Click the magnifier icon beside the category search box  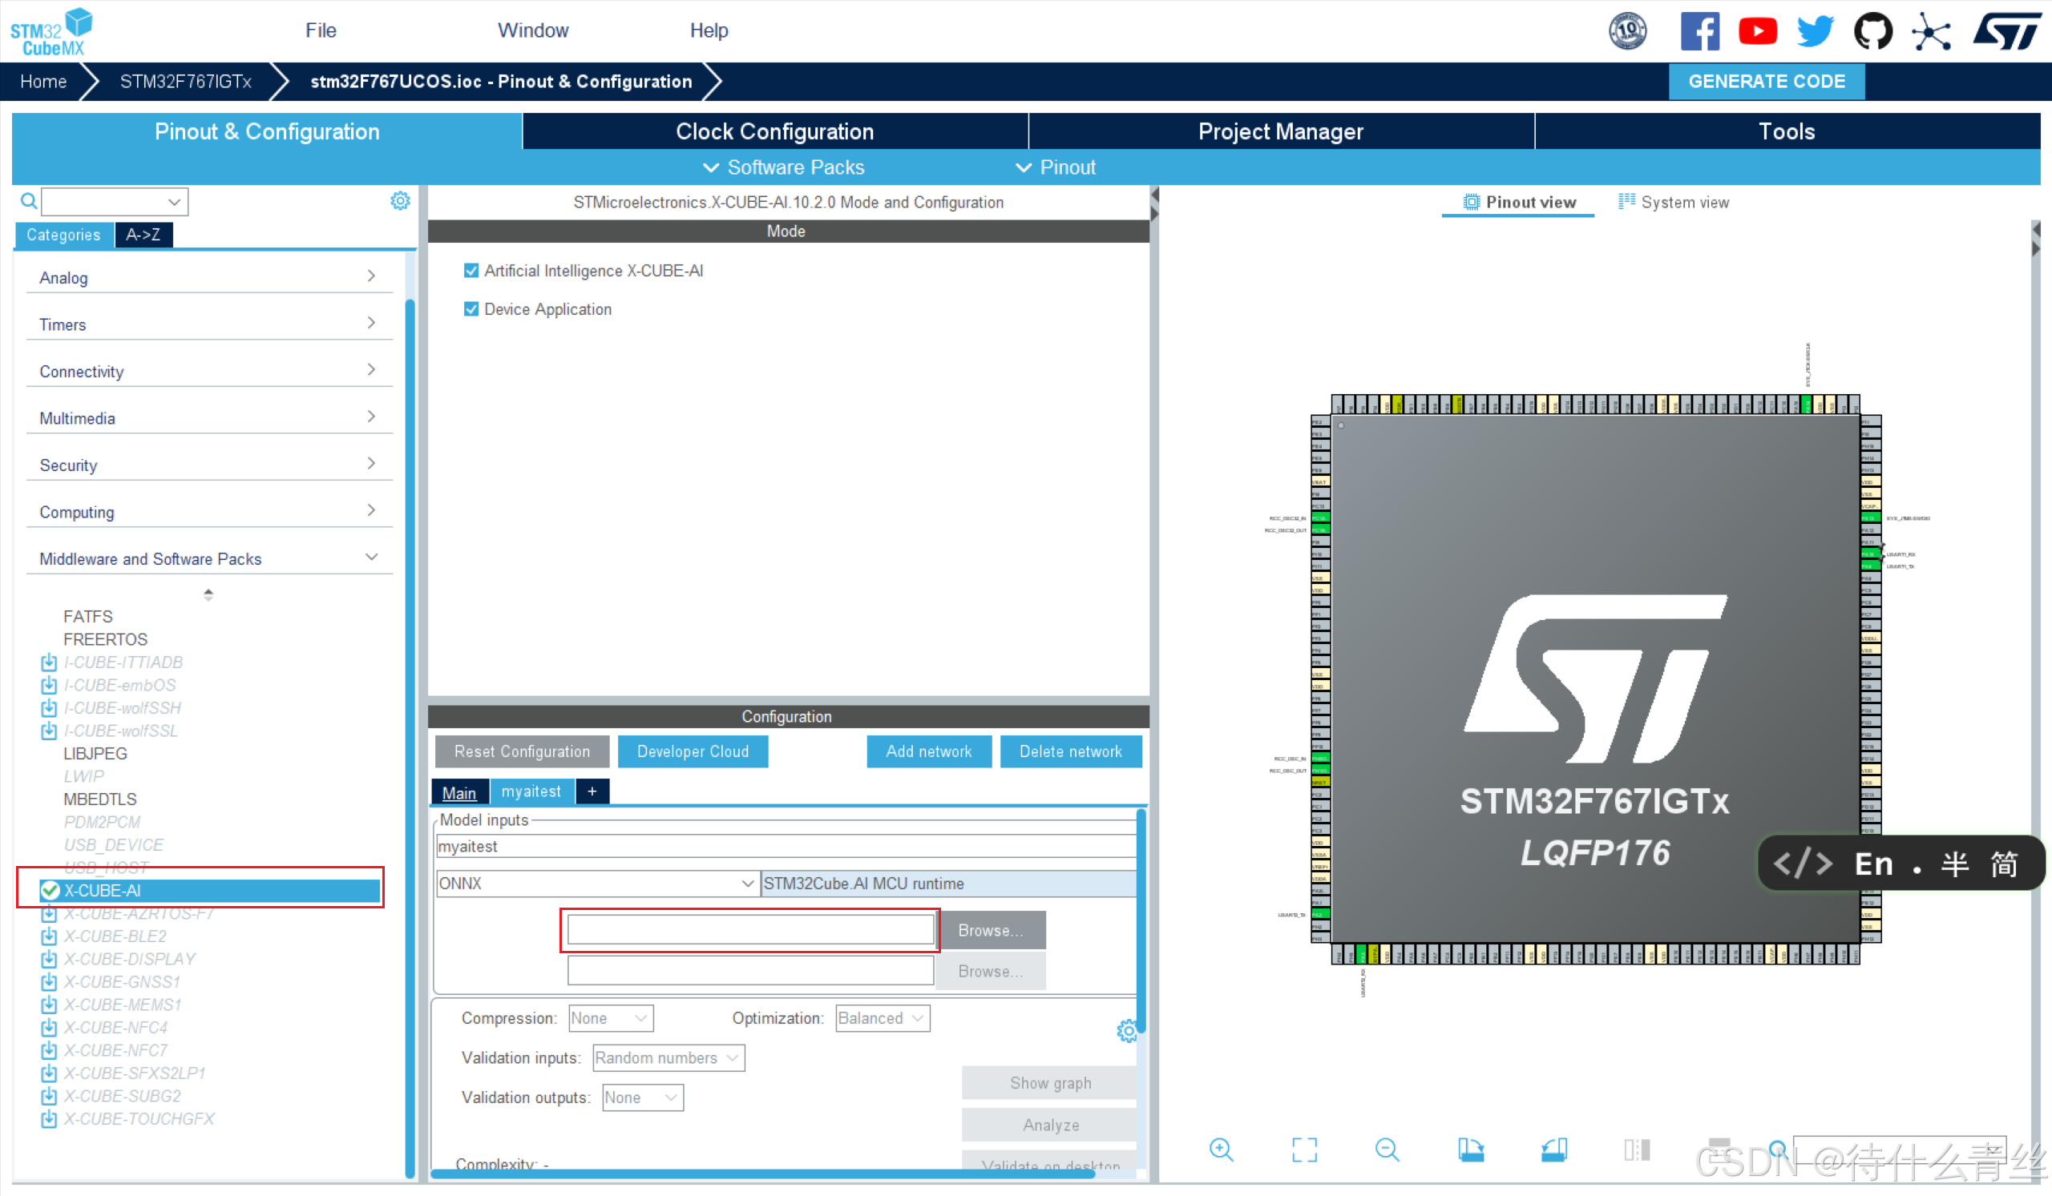coord(29,201)
